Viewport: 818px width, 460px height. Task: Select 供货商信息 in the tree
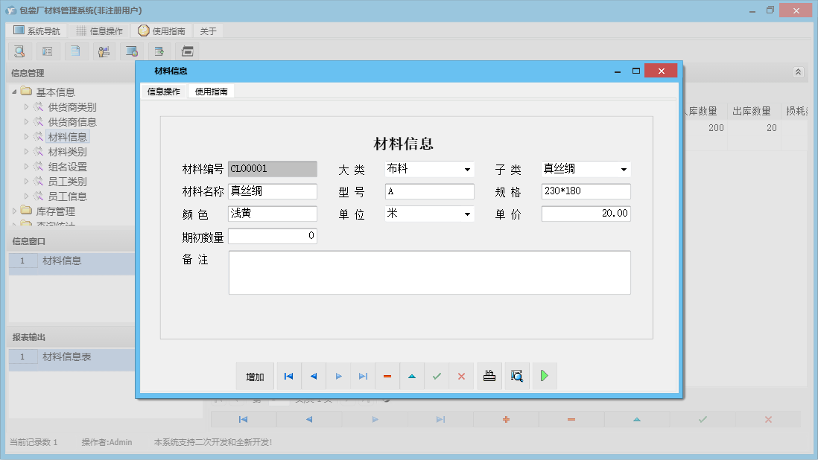pos(72,122)
